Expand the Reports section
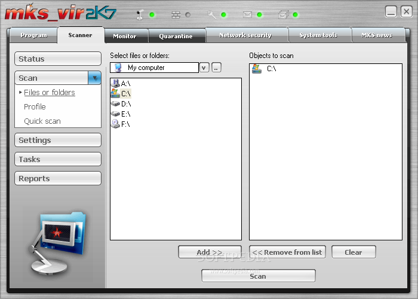This screenshot has width=418, height=299. tap(58, 178)
